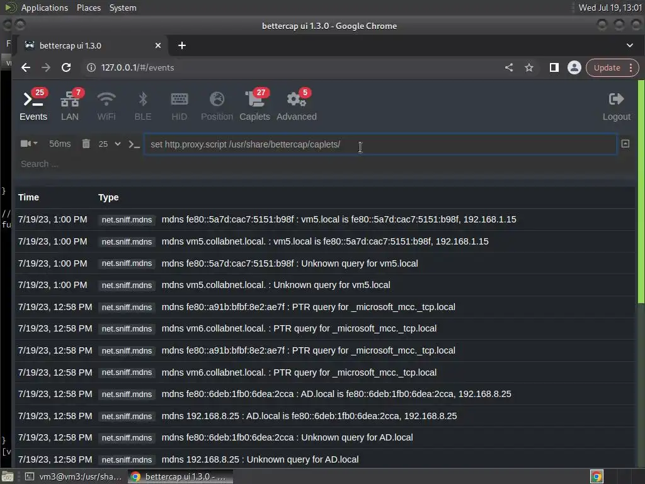Open the Events section

pyautogui.click(x=33, y=105)
